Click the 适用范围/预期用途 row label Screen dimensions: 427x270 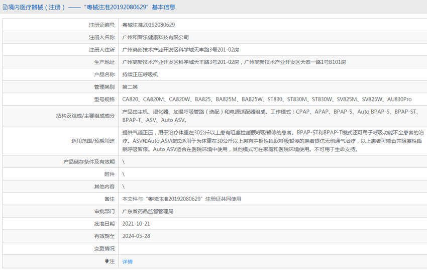[93, 141]
